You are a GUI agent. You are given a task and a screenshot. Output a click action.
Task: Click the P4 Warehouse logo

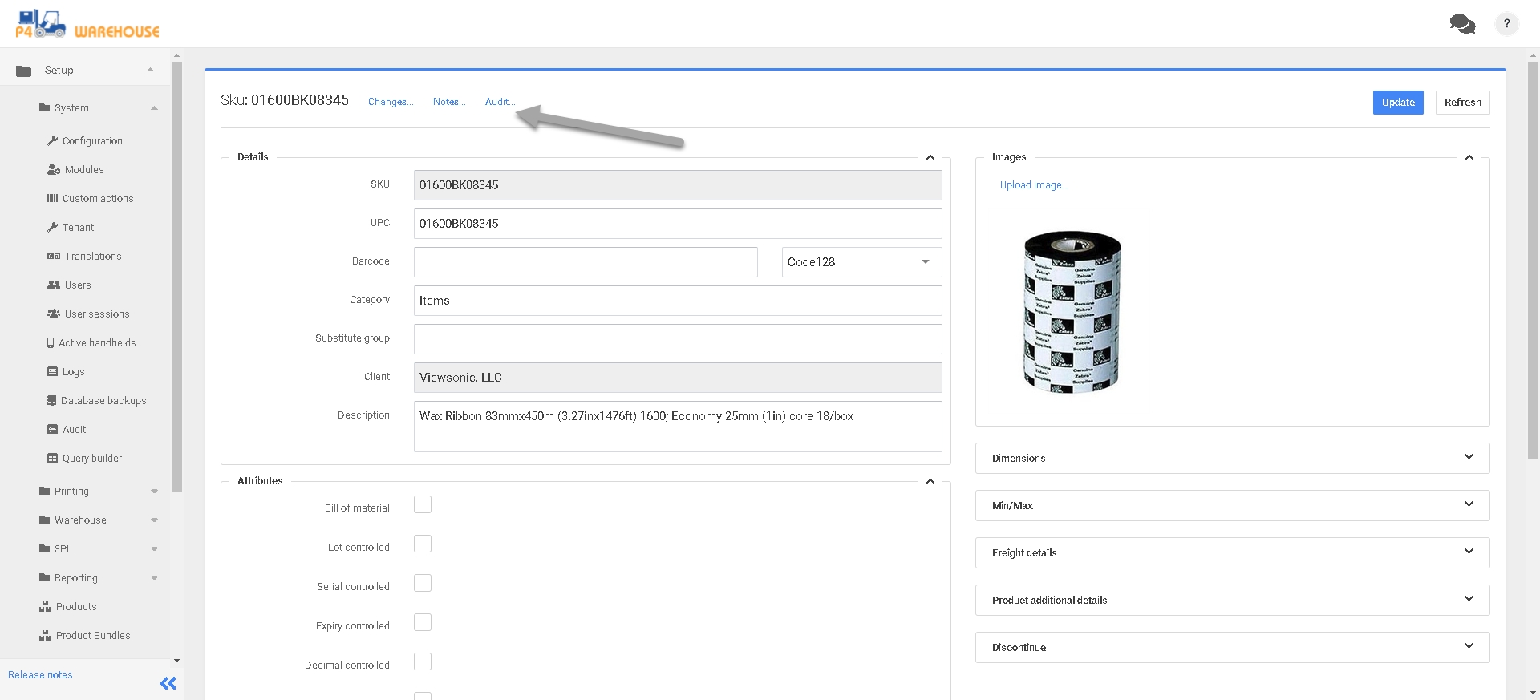tap(87, 25)
